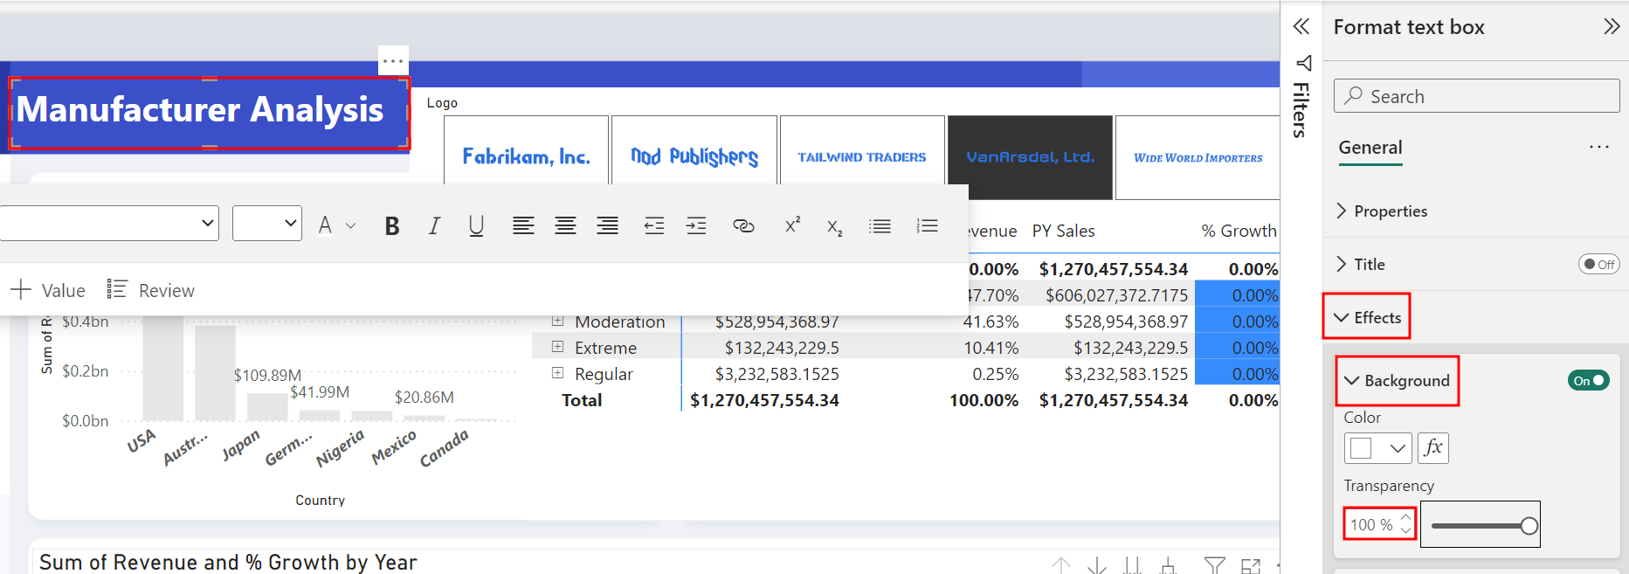Screen dimensions: 1629x574
Task: Align text to the left
Action: [523, 226]
